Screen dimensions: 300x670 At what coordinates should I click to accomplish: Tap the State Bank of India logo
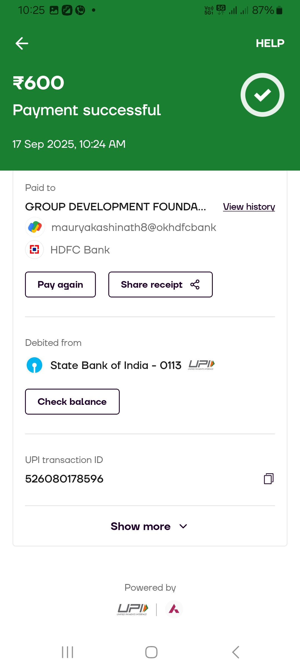click(x=34, y=365)
